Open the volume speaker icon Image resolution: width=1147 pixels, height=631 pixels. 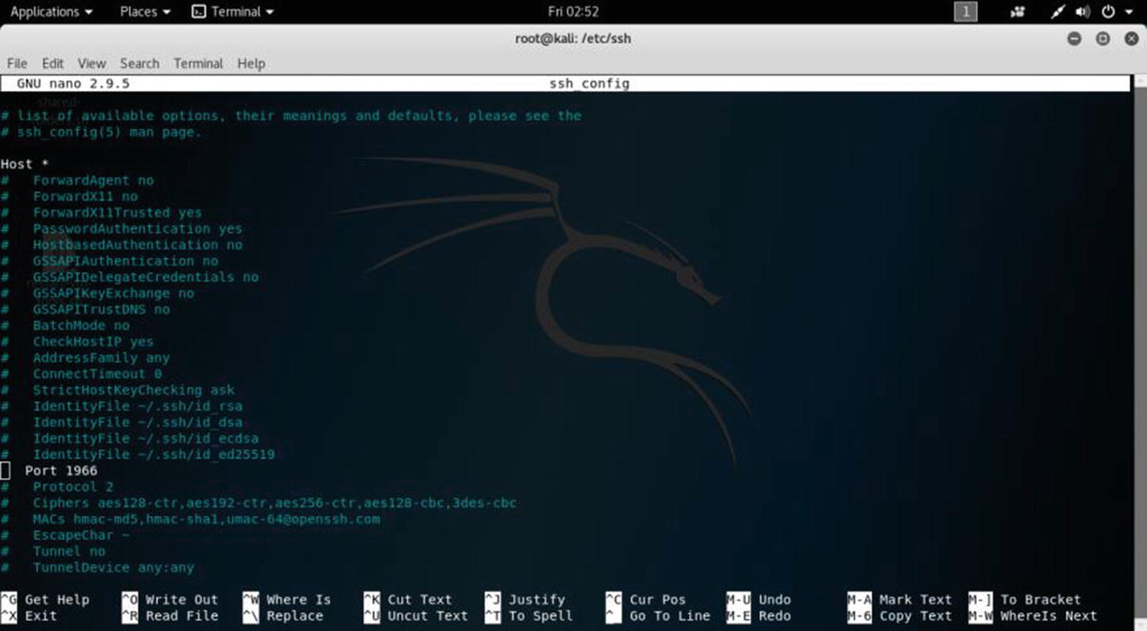(1083, 12)
